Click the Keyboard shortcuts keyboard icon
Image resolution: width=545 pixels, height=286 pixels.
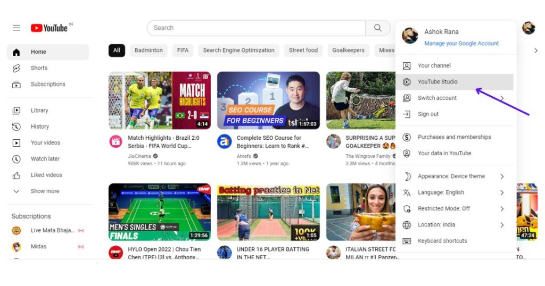[x=407, y=241]
